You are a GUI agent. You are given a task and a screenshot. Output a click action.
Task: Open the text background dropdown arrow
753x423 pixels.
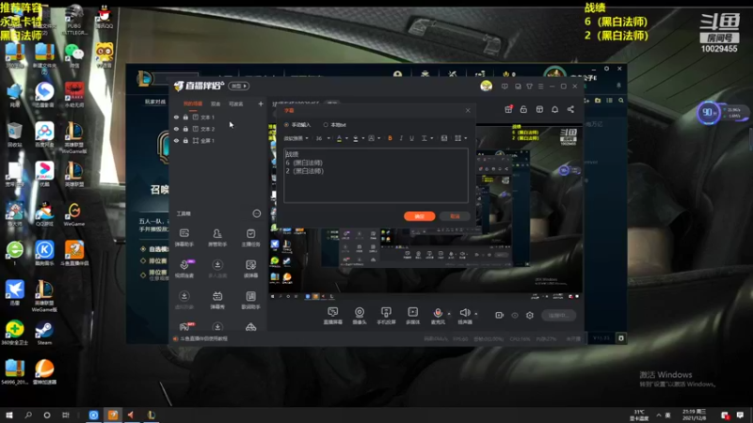(x=379, y=138)
